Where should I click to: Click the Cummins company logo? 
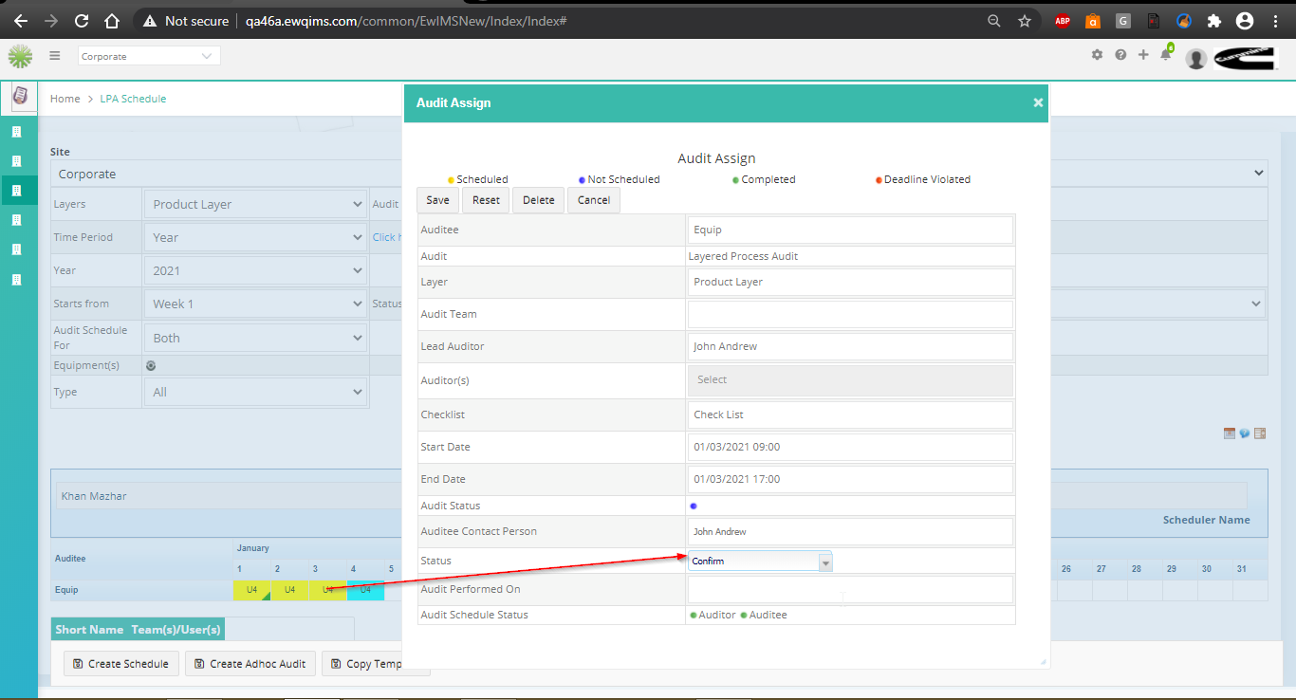point(1246,58)
